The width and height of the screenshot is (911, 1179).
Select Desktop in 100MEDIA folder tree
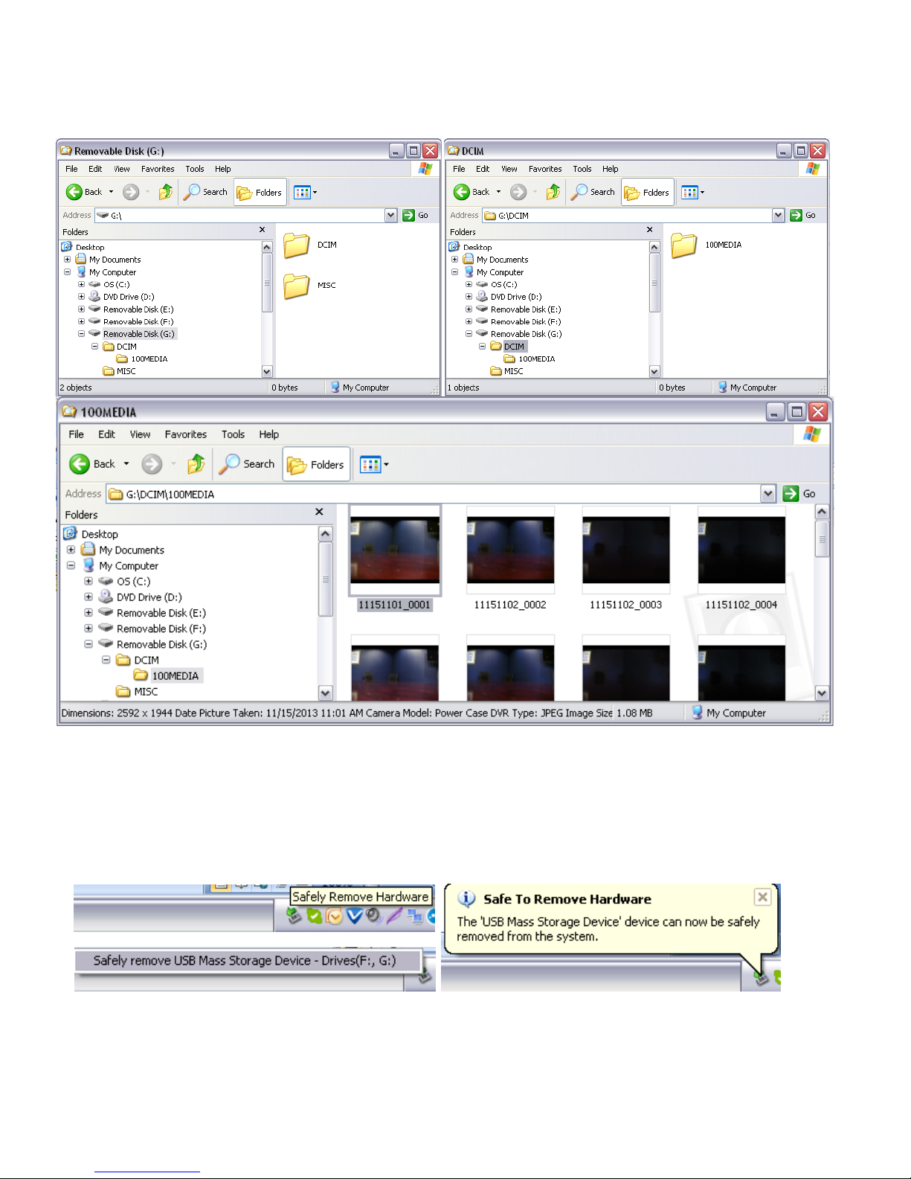pyautogui.click(x=100, y=534)
